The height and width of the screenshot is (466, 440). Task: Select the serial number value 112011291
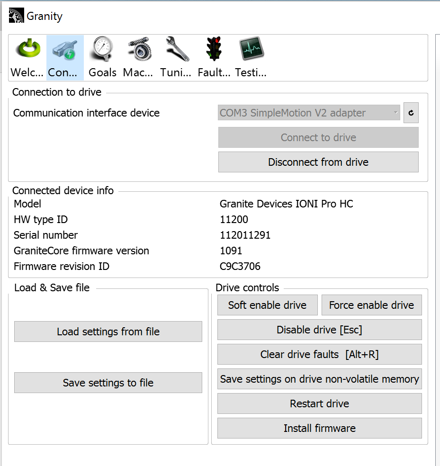click(245, 235)
